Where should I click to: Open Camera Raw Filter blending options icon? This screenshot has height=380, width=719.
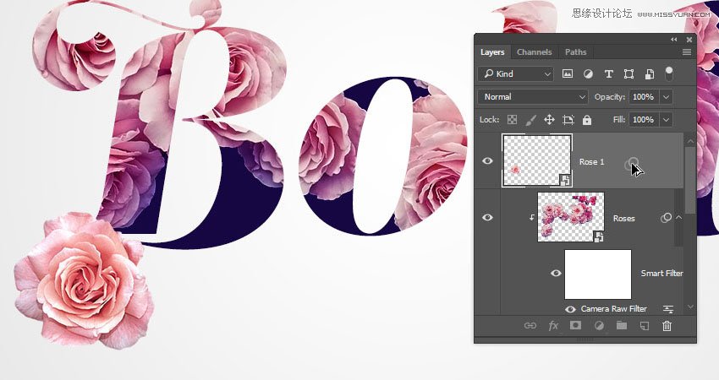(668, 310)
